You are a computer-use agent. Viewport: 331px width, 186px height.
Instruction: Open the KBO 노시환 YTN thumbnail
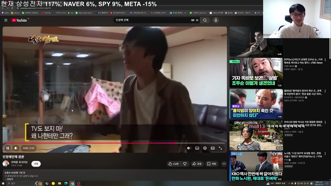point(256,166)
